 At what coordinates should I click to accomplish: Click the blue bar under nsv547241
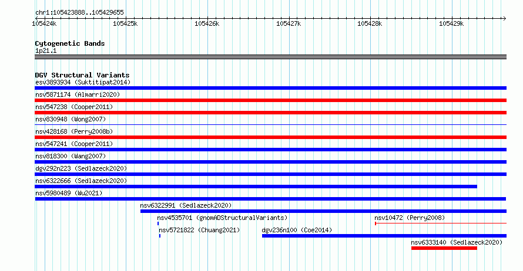coord(270,150)
